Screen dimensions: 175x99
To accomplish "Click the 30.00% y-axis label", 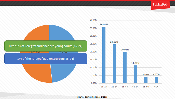I will point(93,36).
